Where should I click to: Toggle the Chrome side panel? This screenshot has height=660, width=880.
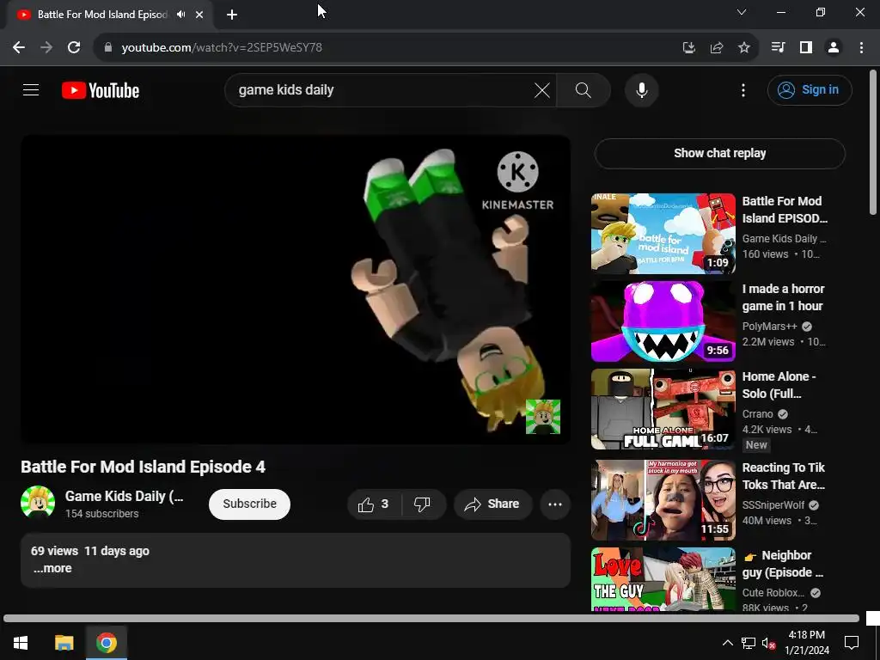coord(806,48)
